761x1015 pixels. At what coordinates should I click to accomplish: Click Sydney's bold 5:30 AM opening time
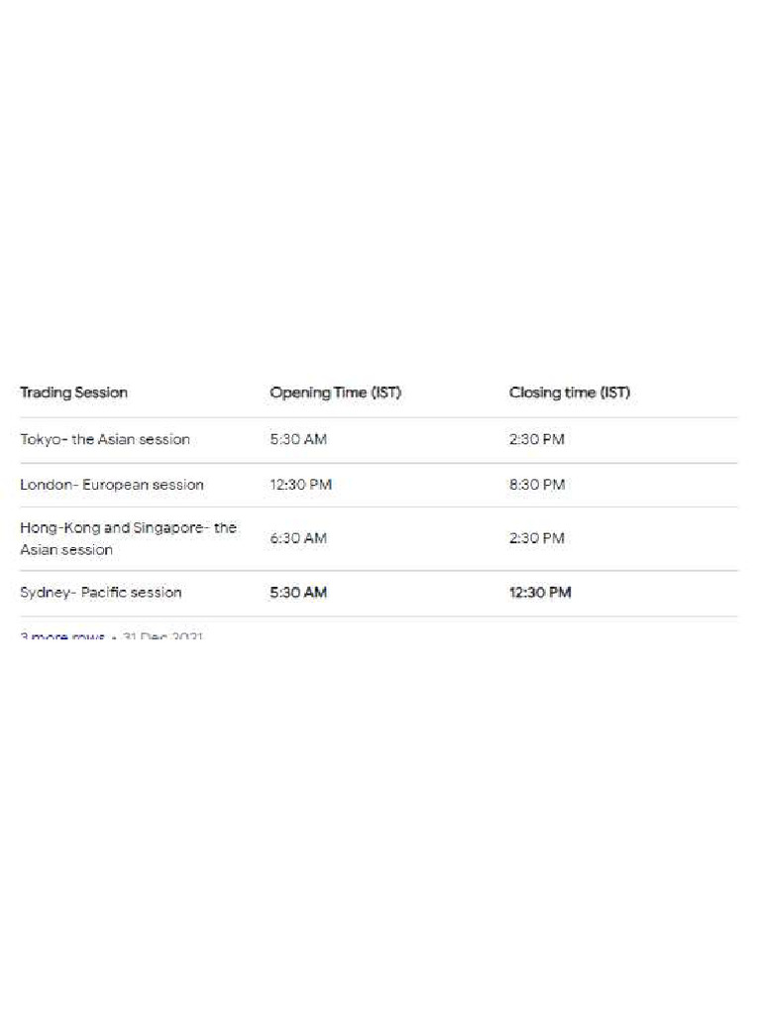pyautogui.click(x=298, y=593)
